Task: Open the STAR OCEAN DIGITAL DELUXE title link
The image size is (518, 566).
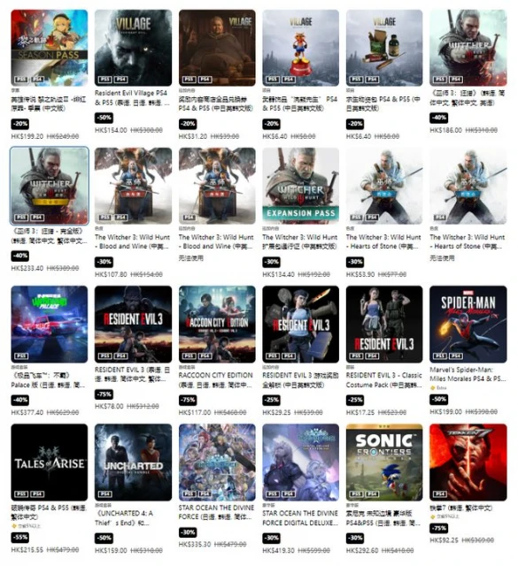Action: tap(300, 518)
